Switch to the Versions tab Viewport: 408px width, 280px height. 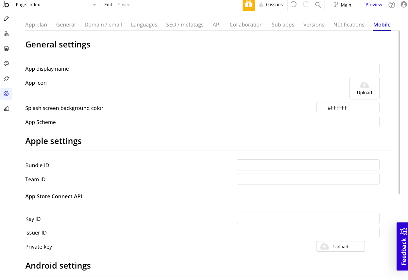coord(314,25)
